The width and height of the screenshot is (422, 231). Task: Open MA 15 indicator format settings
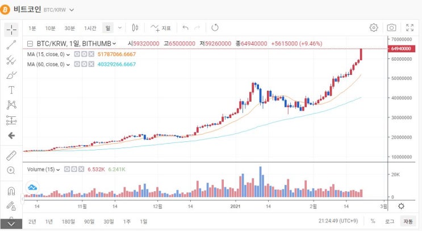click(x=84, y=54)
